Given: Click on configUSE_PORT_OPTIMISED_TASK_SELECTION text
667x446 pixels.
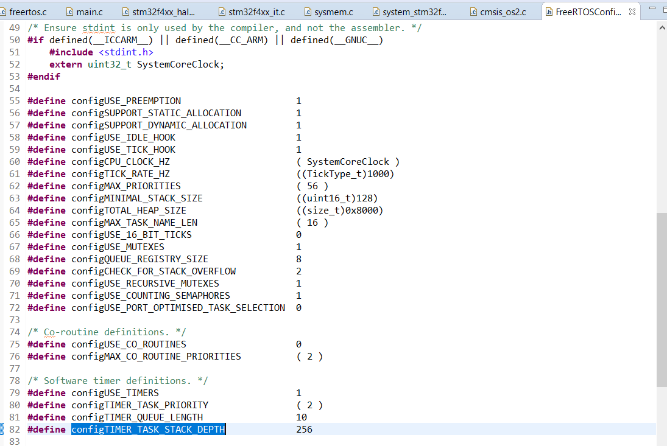Looking at the screenshot, I should coord(178,307).
